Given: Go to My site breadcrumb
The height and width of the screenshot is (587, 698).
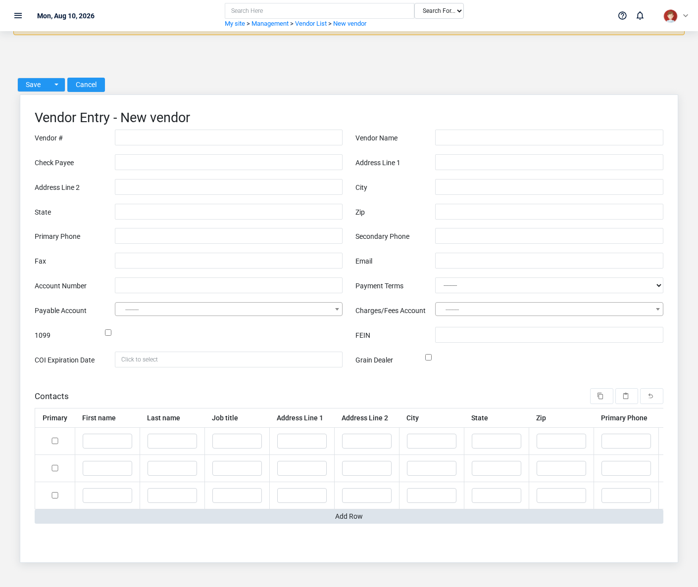Looking at the screenshot, I should click(235, 24).
